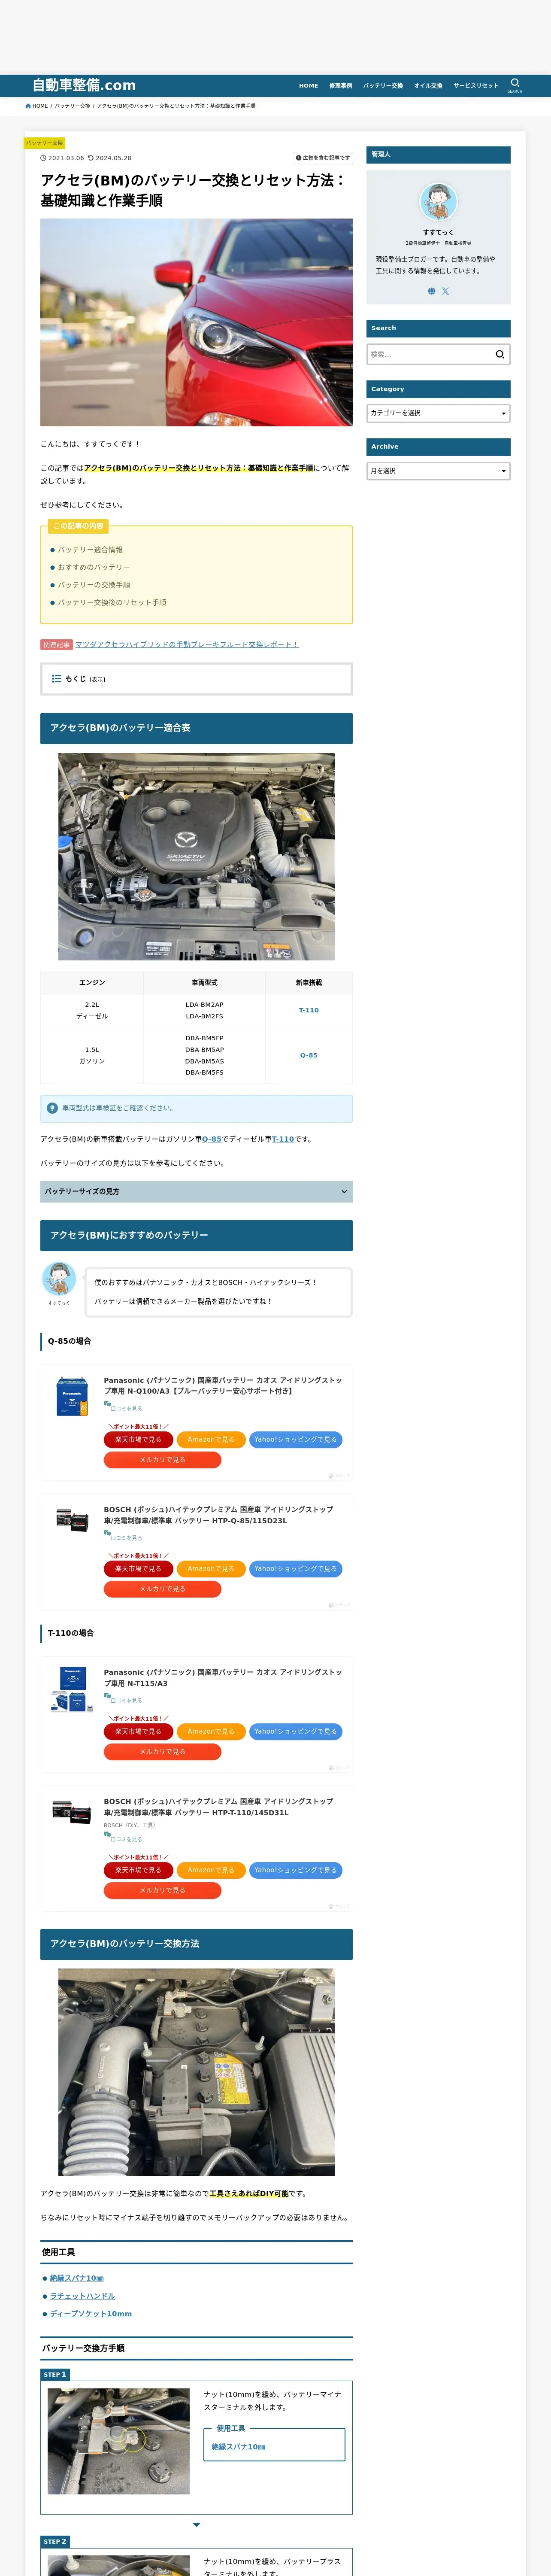
Task: Click Q-85 link in body paragraph
Action: [x=212, y=1139]
